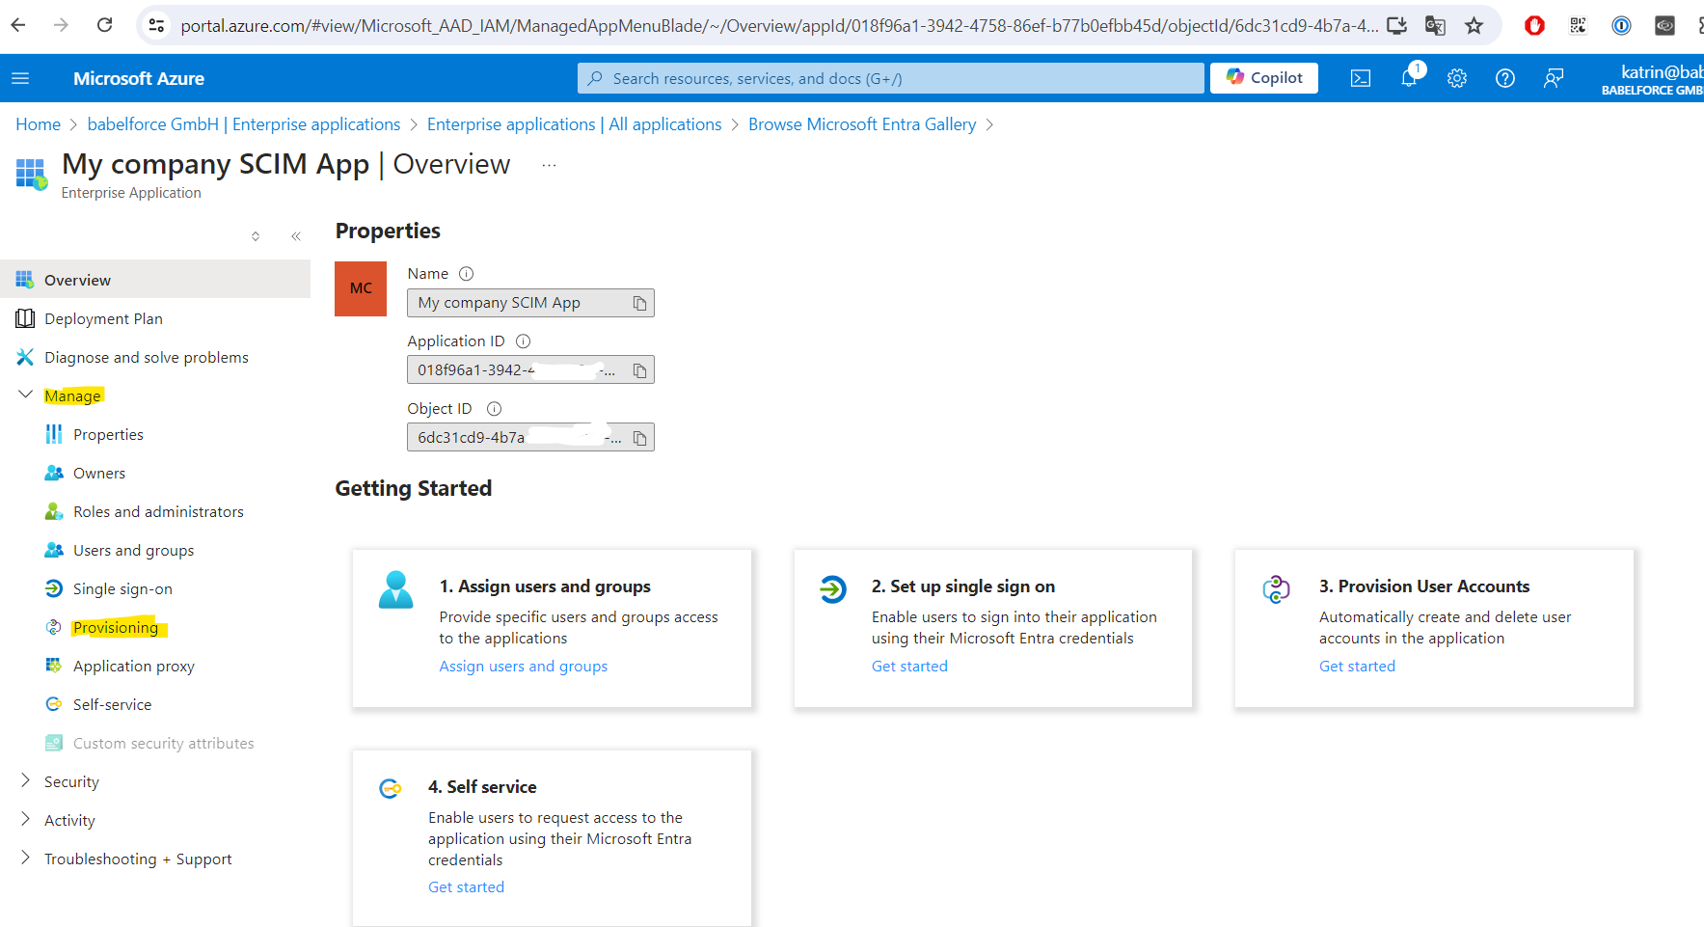Go back in the browser
Screen dimensions: 1704x927
click(18, 25)
